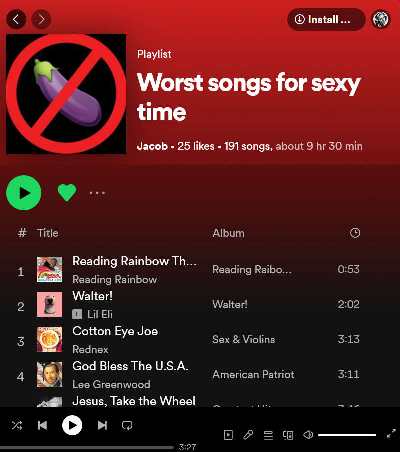Play the playlist with the green play button
Viewport: 400px width, 452px height.
[24, 193]
